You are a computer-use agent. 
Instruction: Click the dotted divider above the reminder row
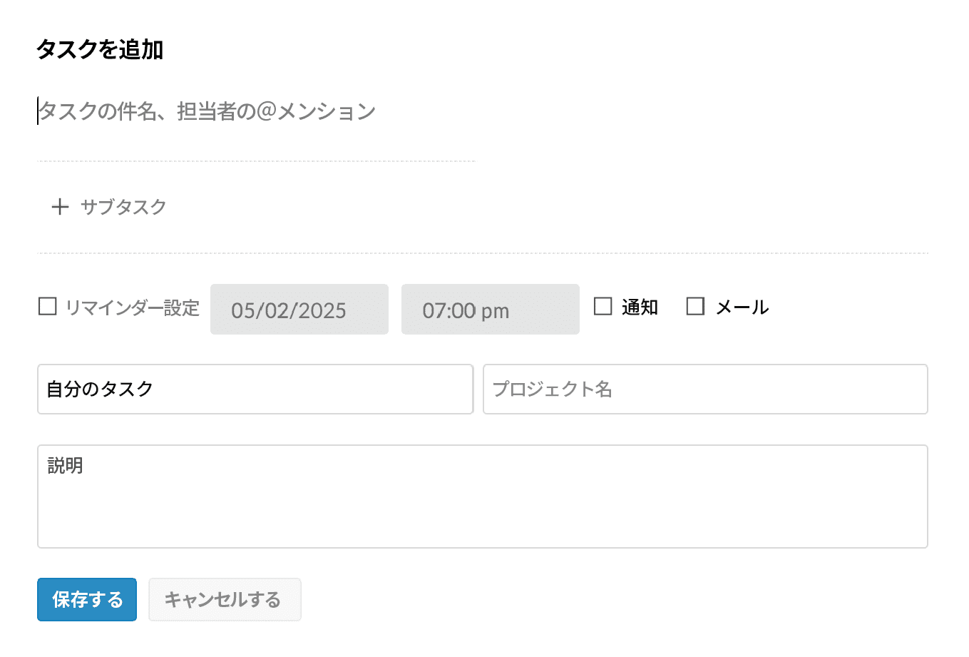click(x=483, y=253)
